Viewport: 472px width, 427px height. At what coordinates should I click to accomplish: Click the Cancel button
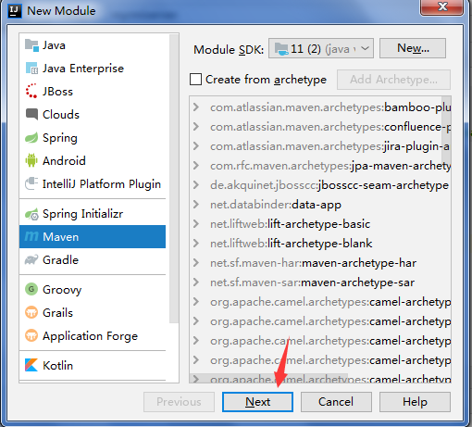tap(336, 402)
